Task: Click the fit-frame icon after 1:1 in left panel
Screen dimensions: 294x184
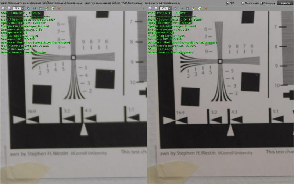Action: [x=40, y=8]
